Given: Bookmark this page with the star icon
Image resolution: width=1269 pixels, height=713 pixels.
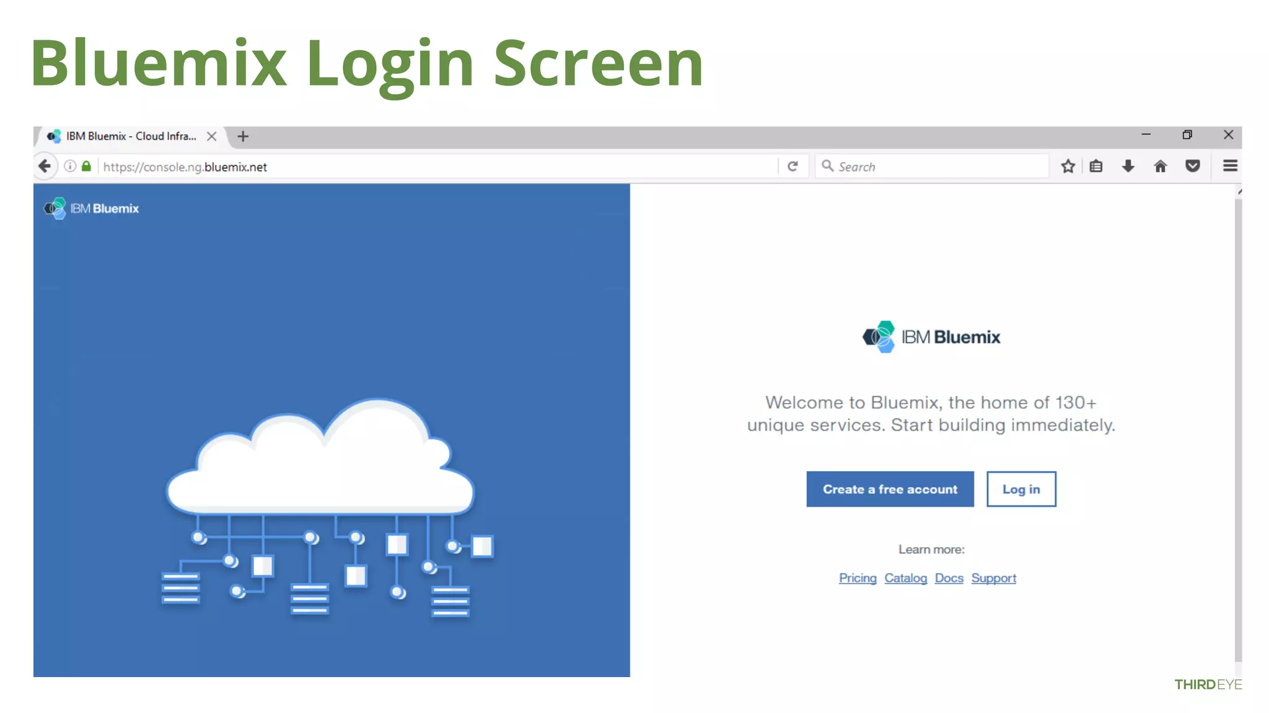Looking at the screenshot, I should click(x=1068, y=166).
